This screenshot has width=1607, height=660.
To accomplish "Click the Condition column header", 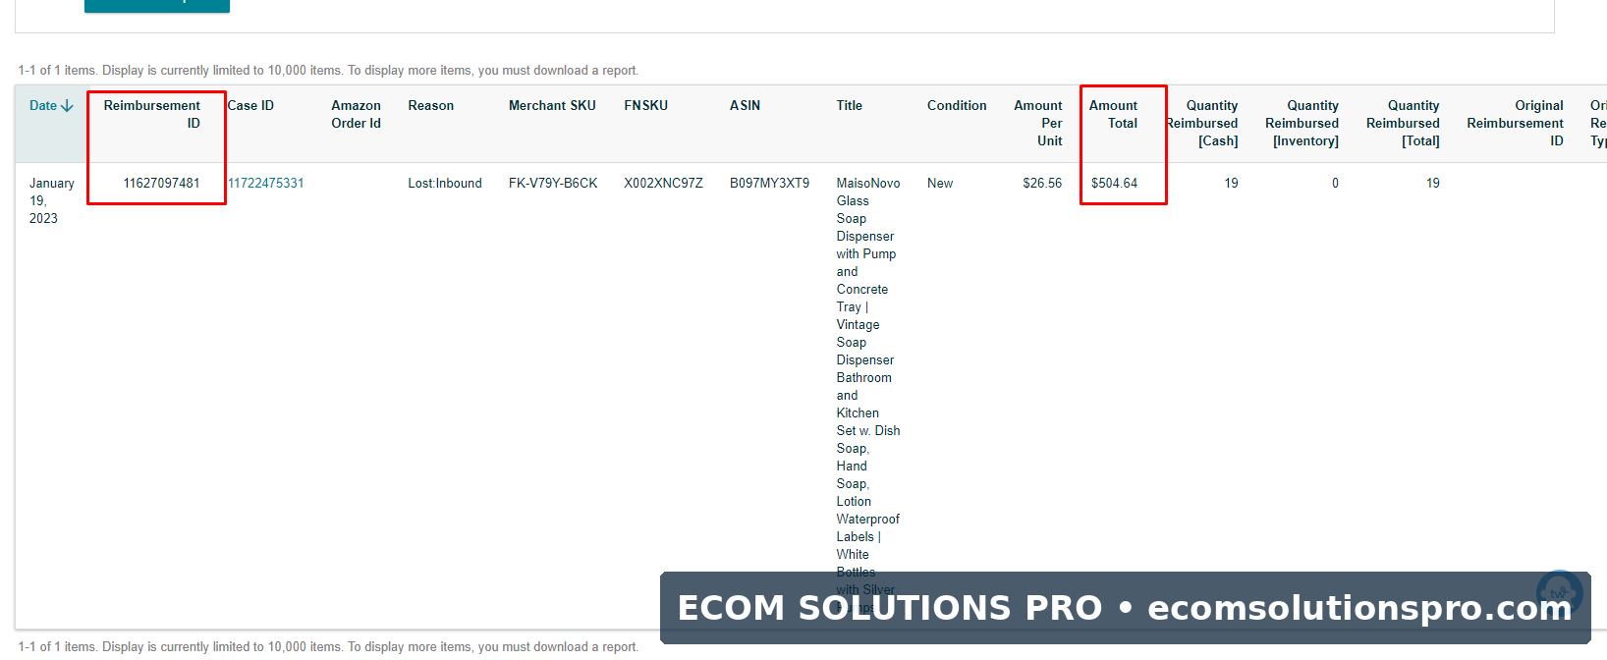I will 957,105.
